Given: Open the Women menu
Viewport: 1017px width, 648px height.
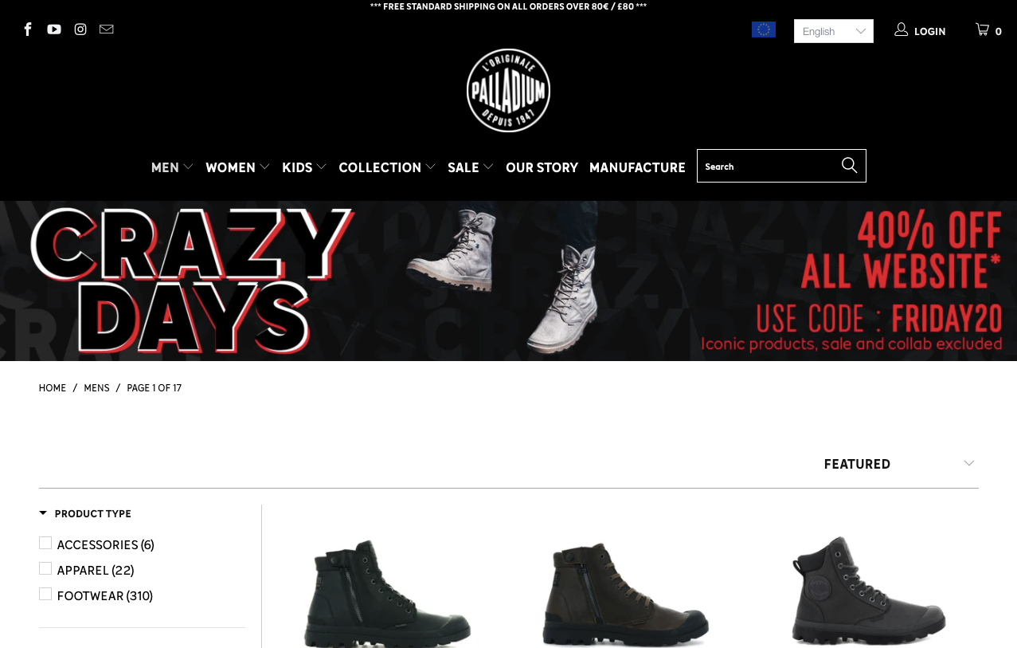Looking at the screenshot, I should click(237, 167).
